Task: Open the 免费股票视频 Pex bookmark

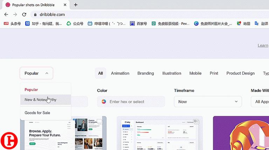Action: coord(171,24)
